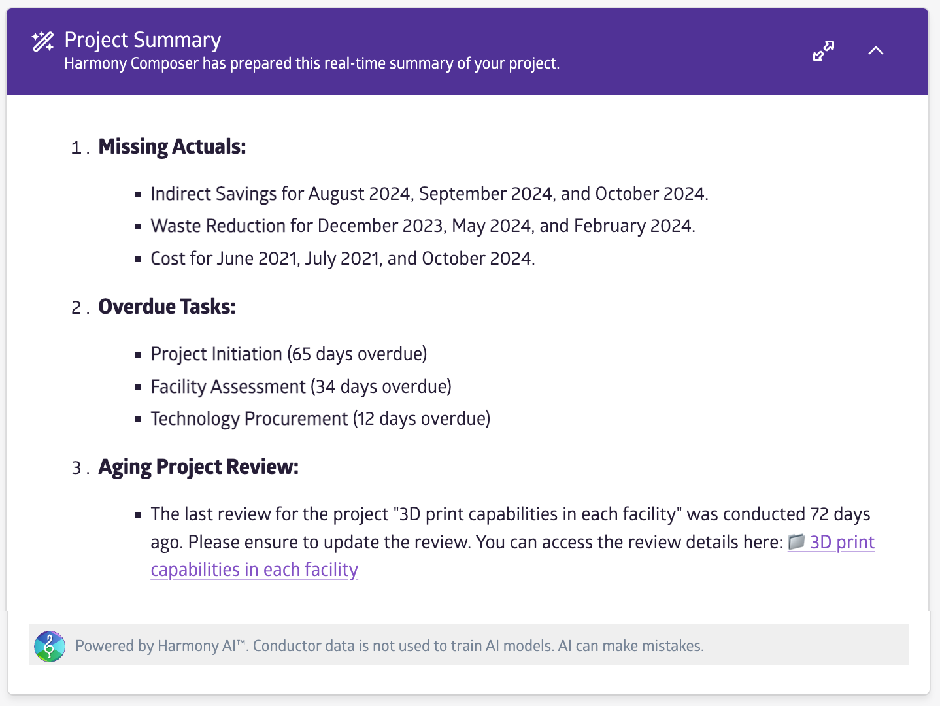This screenshot has width=940, height=706.
Task: Click the Harmony Composer subtitle text
Action: 312,63
